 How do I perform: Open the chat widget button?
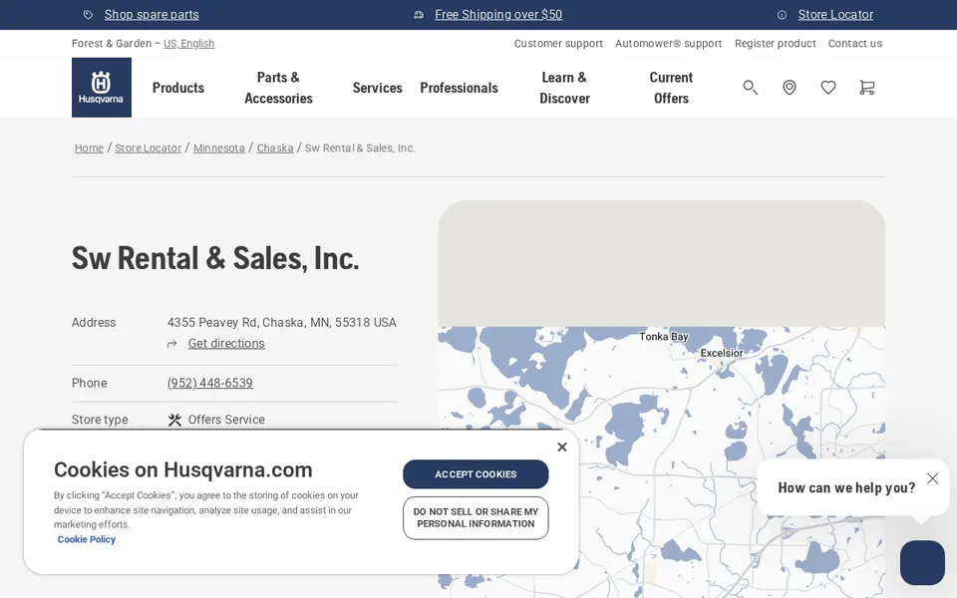coord(922,562)
